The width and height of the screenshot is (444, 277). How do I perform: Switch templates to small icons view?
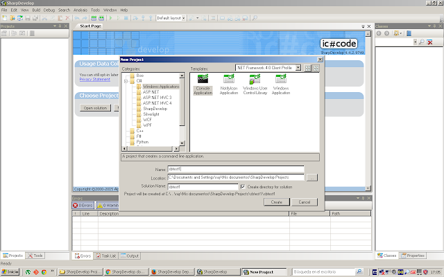(316, 68)
